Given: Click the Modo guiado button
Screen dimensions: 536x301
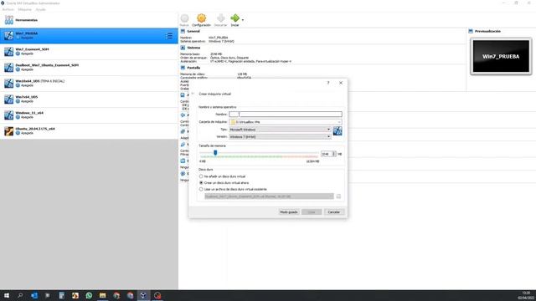Looking at the screenshot, I should [289, 212].
